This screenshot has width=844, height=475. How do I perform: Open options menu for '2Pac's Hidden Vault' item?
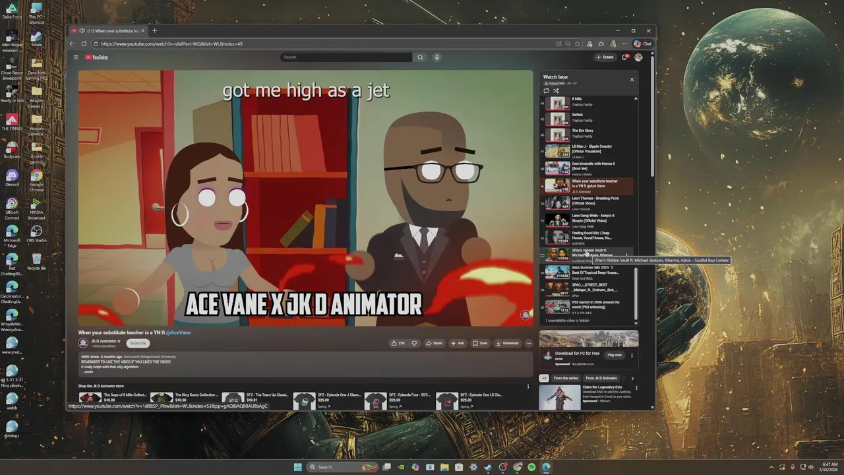coord(626,255)
